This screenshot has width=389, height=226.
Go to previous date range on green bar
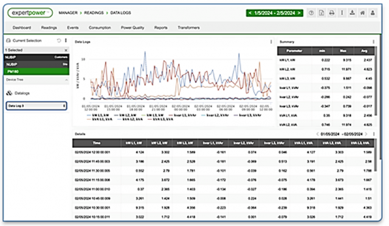tap(250, 13)
